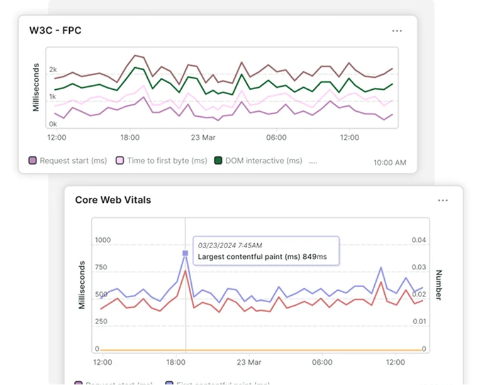Click the Core Web Vitals card title

(113, 200)
